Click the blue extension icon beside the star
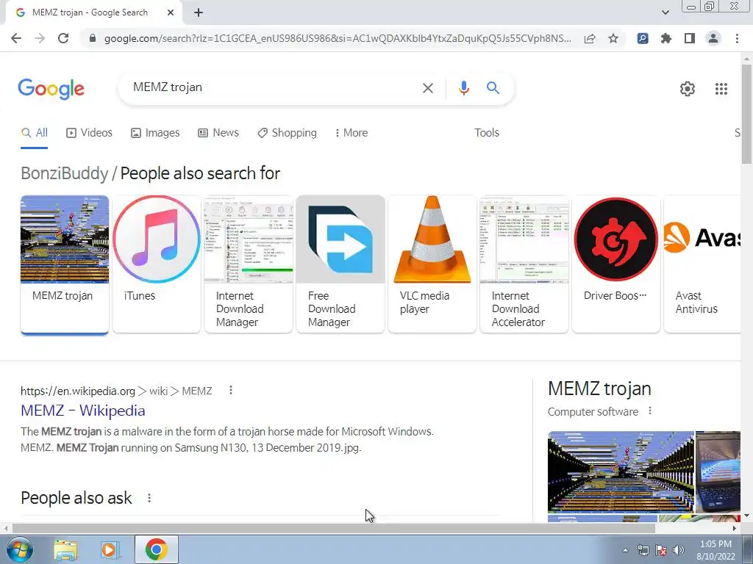Image resolution: width=753 pixels, height=564 pixels. click(643, 38)
